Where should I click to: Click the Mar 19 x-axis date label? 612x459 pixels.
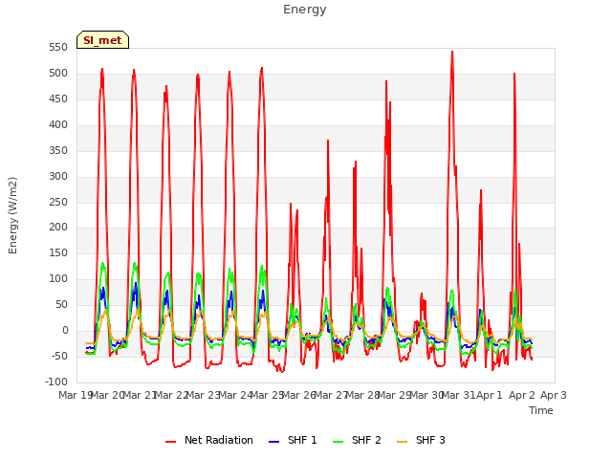pyautogui.click(x=75, y=395)
